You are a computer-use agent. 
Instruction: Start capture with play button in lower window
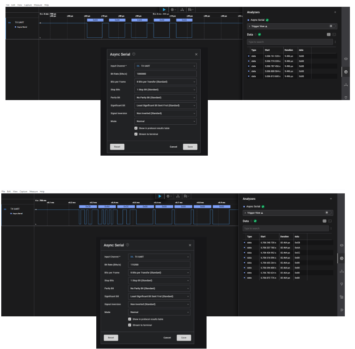pos(160,196)
